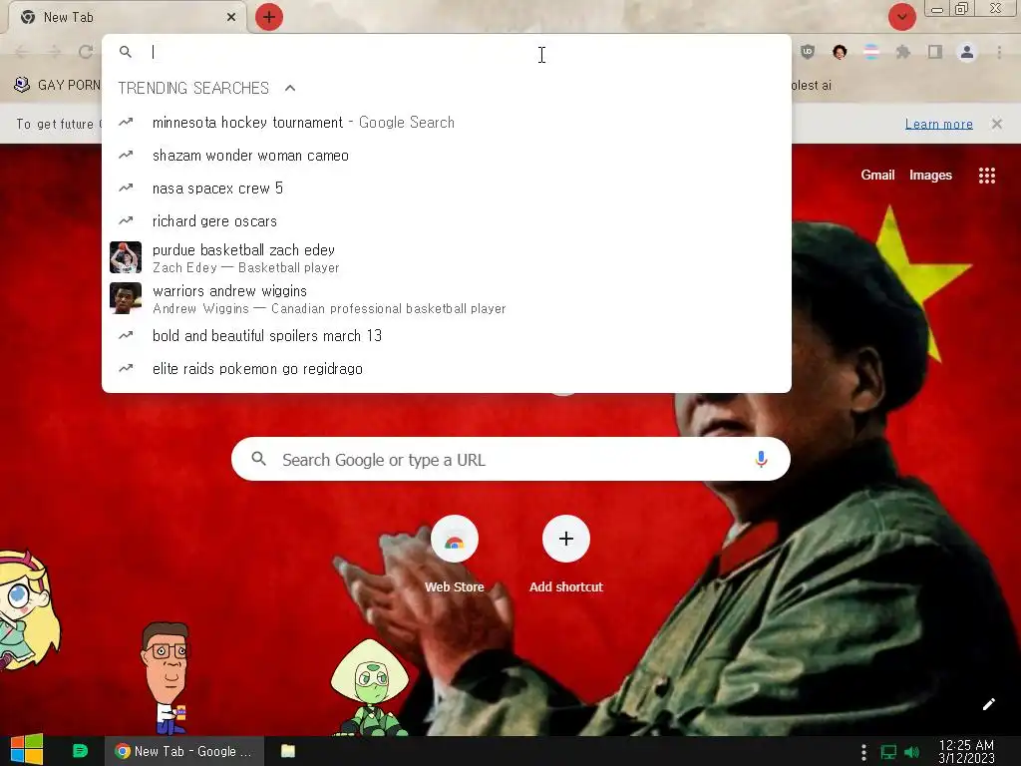Switch to New Tab - Google Chrome taskbar item

point(184,751)
